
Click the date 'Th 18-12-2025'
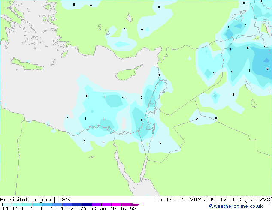click(180, 200)
